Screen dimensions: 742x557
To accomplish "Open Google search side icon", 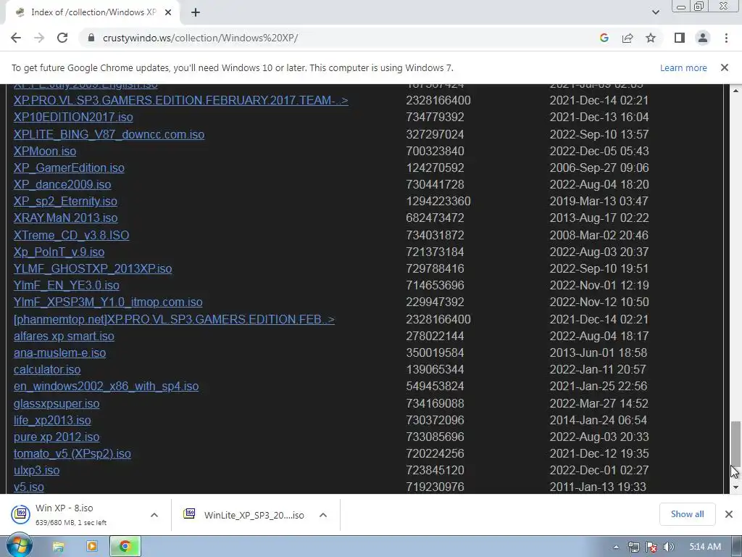I will (604, 38).
